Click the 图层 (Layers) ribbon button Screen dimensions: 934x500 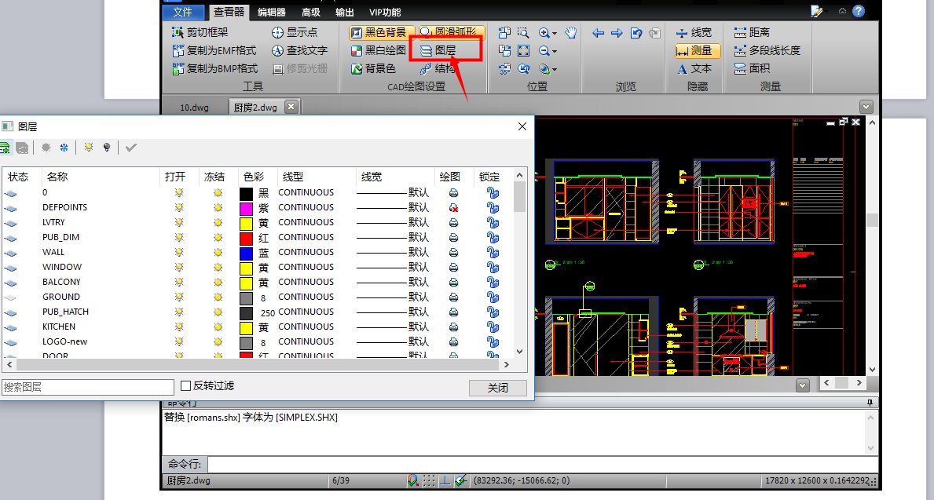(438, 50)
